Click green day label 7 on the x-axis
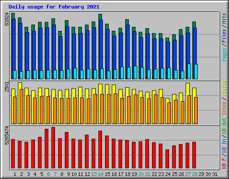The height and width of the screenshot is (179, 229). coord(55,174)
